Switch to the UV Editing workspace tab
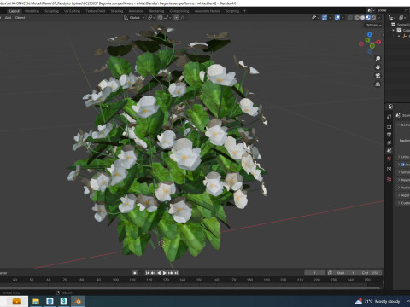Image resolution: width=410 pixels, height=307 pixels. [x=72, y=11]
